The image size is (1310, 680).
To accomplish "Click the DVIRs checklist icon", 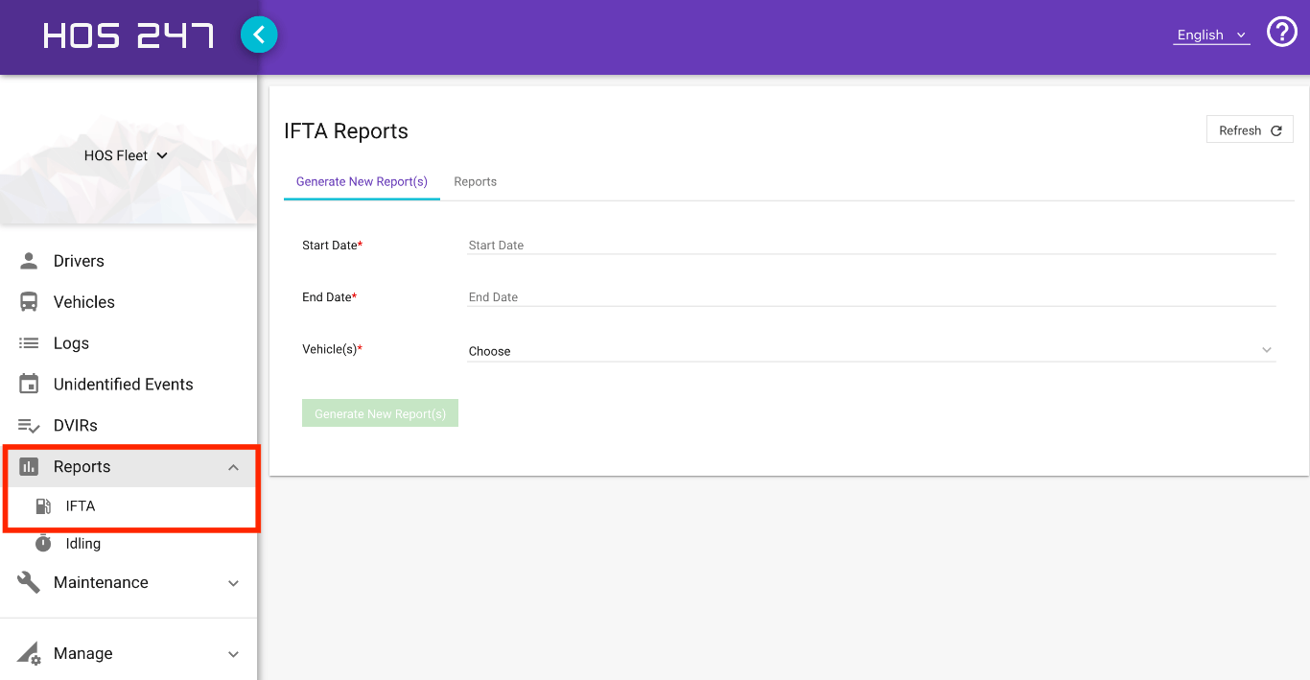I will point(29,426).
